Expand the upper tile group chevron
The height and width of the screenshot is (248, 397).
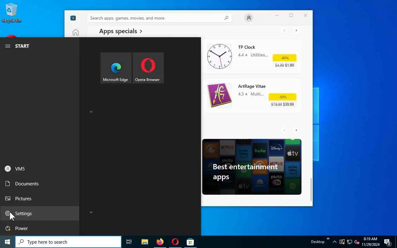[91, 112]
